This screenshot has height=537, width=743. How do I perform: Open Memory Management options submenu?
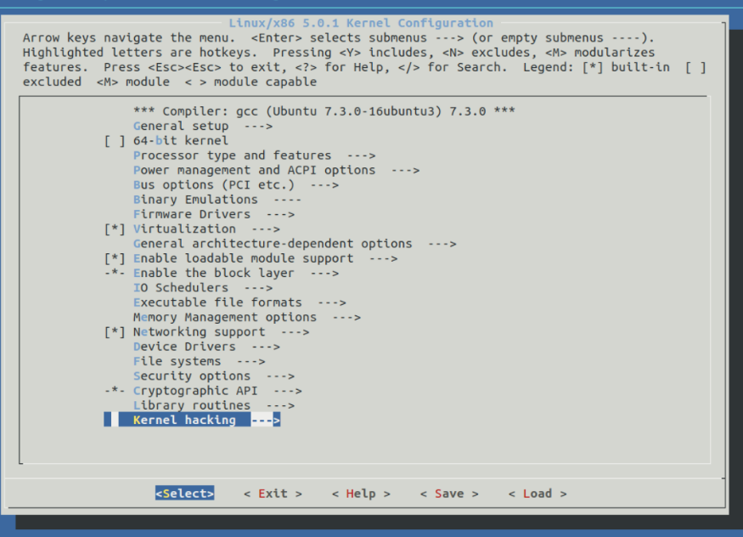[x=247, y=317]
